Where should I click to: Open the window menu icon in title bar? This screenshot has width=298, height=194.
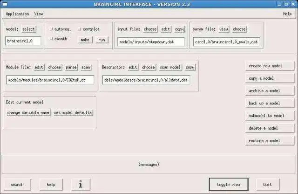(5, 4)
